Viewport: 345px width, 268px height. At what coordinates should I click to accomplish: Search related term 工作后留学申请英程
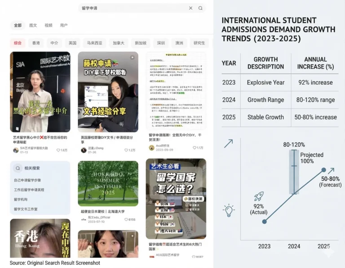tap(29, 190)
